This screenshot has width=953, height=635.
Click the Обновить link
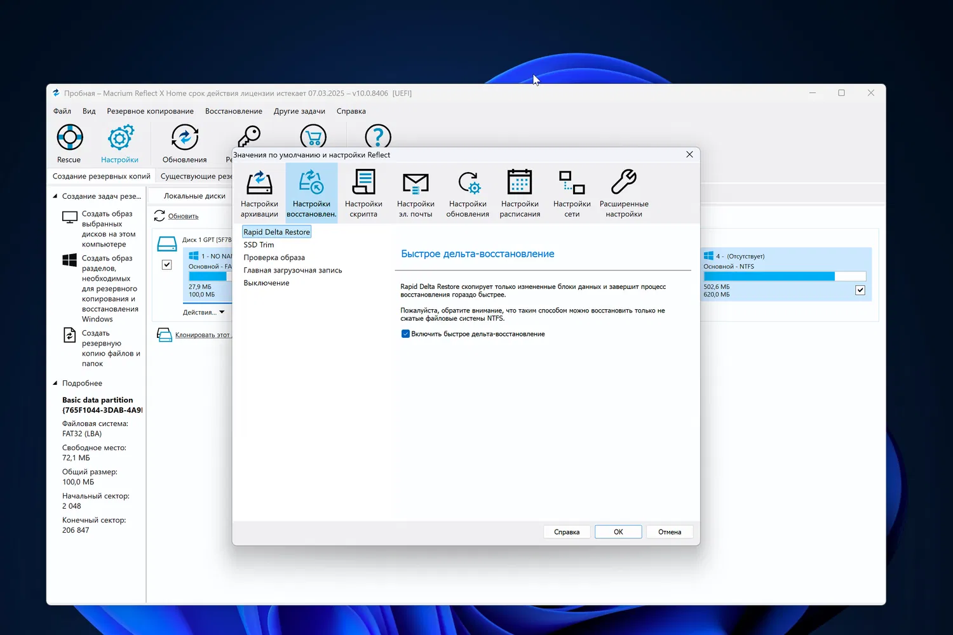(183, 217)
